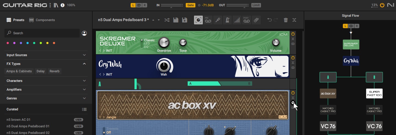Select the pink color tag dot

click(8, 43)
